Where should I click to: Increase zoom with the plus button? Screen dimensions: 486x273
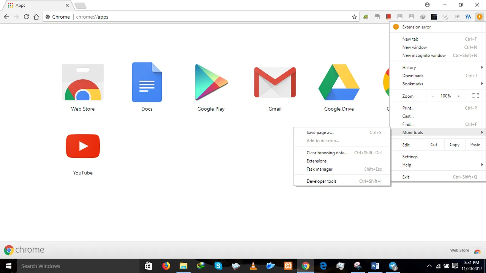pos(458,96)
